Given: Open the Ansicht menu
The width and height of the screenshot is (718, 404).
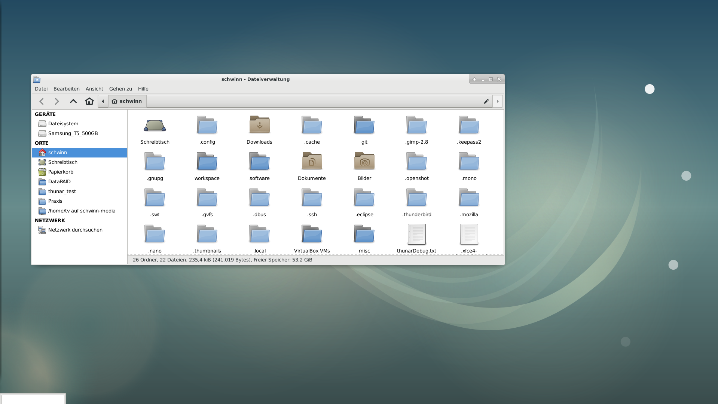Looking at the screenshot, I should point(94,89).
